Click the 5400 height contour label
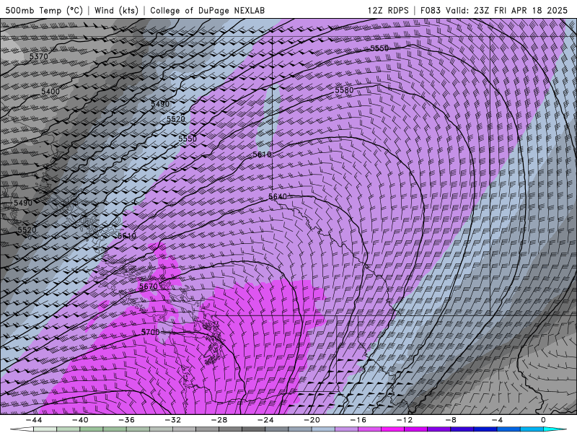Viewport: 577px width, 433px height. 50,91
